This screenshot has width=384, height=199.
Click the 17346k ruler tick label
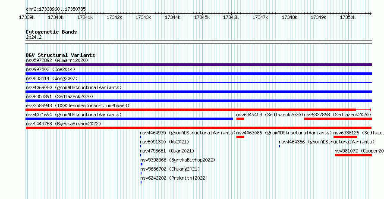(231, 17)
